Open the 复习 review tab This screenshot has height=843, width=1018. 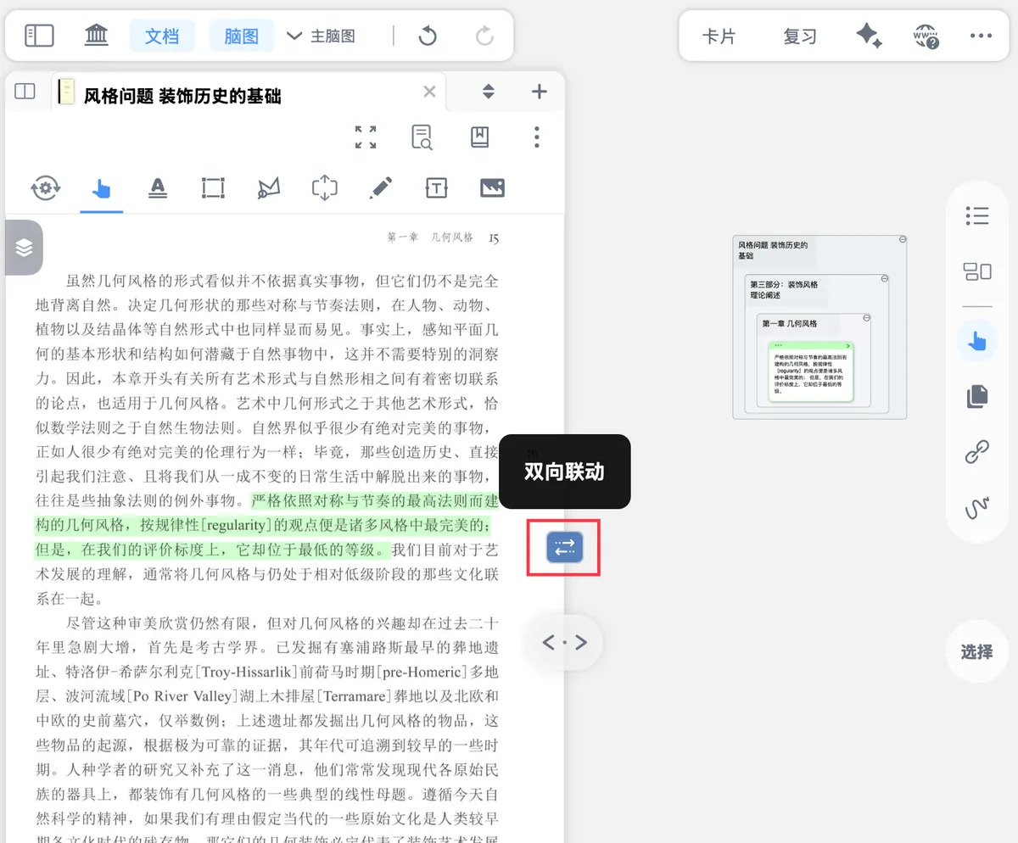pyautogui.click(x=800, y=36)
